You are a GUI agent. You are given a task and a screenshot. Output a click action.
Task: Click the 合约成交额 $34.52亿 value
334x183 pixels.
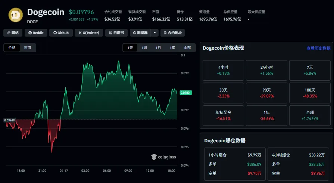(x=112, y=19)
